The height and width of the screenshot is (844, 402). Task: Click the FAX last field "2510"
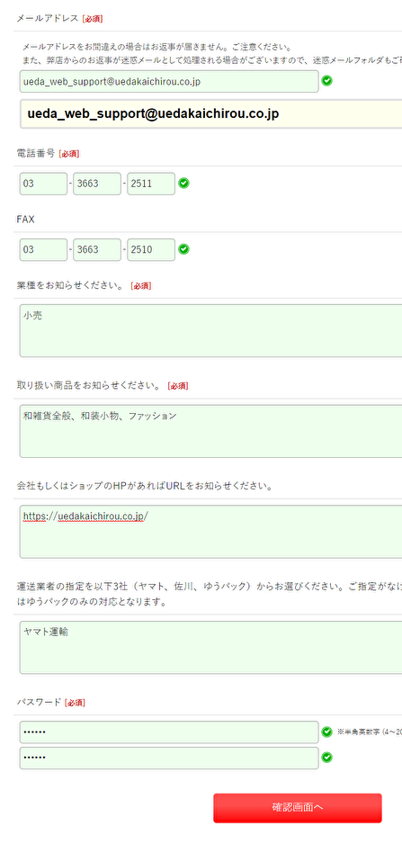coord(151,250)
